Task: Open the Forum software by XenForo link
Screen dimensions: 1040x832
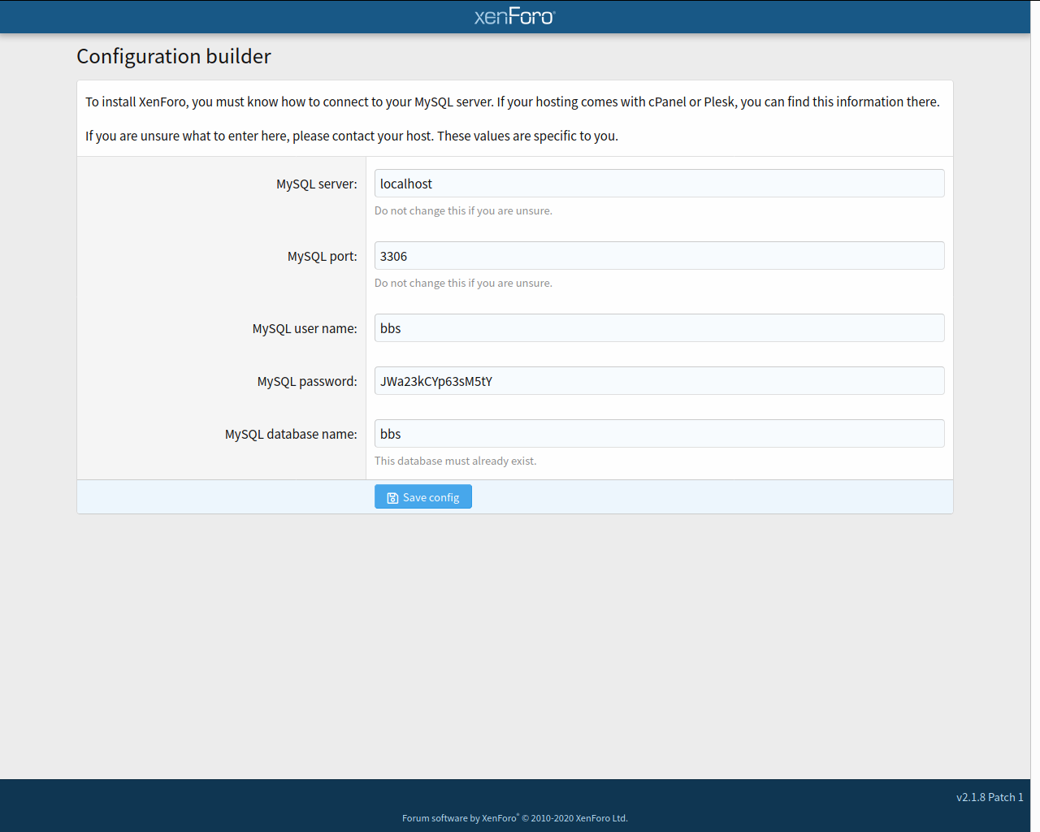Action: pyautogui.click(x=515, y=818)
